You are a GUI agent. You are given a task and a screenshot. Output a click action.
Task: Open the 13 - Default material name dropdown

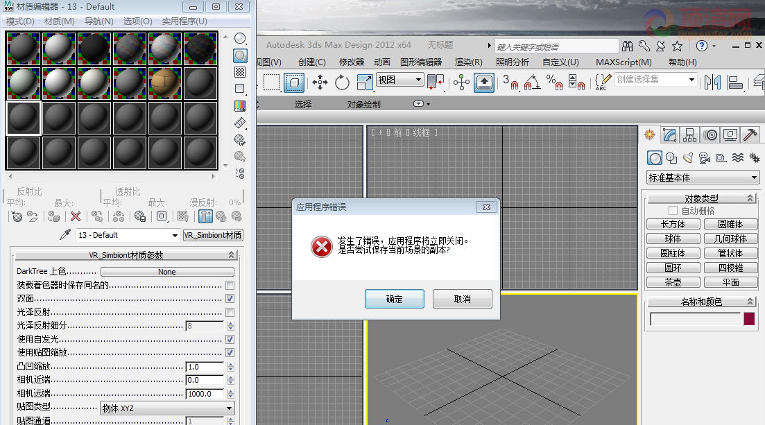[175, 235]
